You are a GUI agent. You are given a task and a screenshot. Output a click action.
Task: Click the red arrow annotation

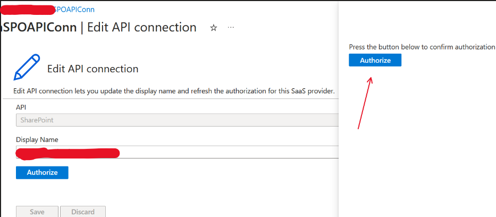pyautogui.click(x=364, y=103)
